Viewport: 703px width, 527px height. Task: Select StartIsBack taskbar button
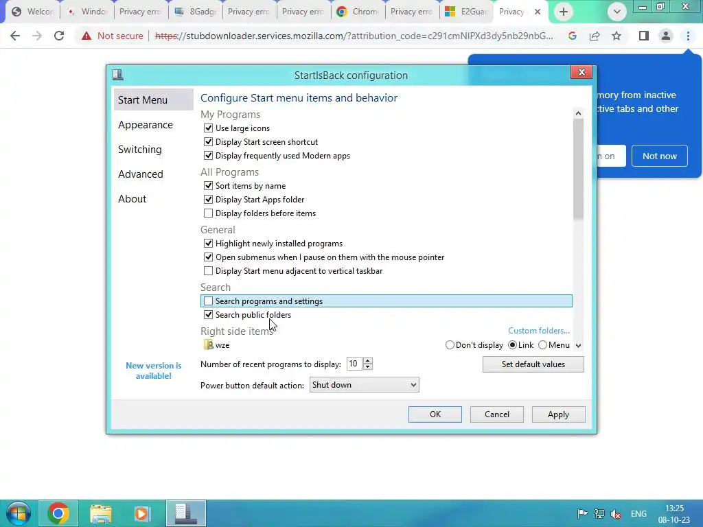pos(185,513)
